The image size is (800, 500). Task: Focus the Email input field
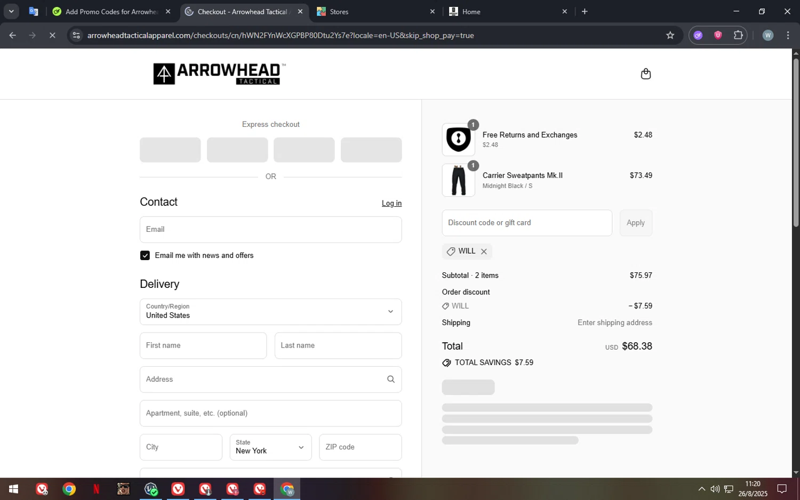coord(270,230)
